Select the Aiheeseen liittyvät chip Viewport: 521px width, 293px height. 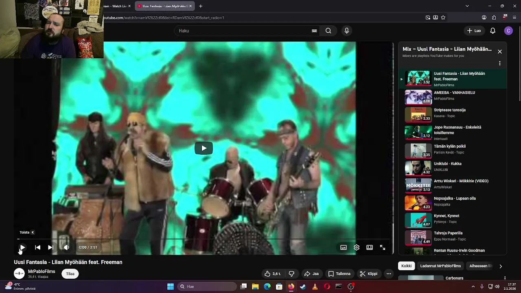click(x=481, y=266)
